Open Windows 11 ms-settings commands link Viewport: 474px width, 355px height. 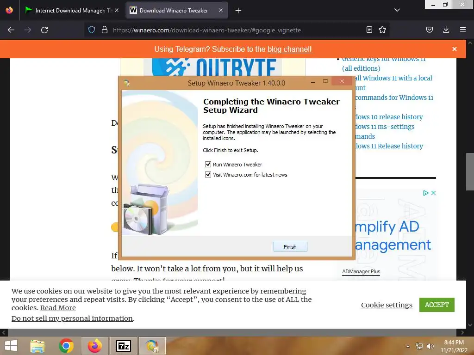pyautogui.click(x=385, y=131)
